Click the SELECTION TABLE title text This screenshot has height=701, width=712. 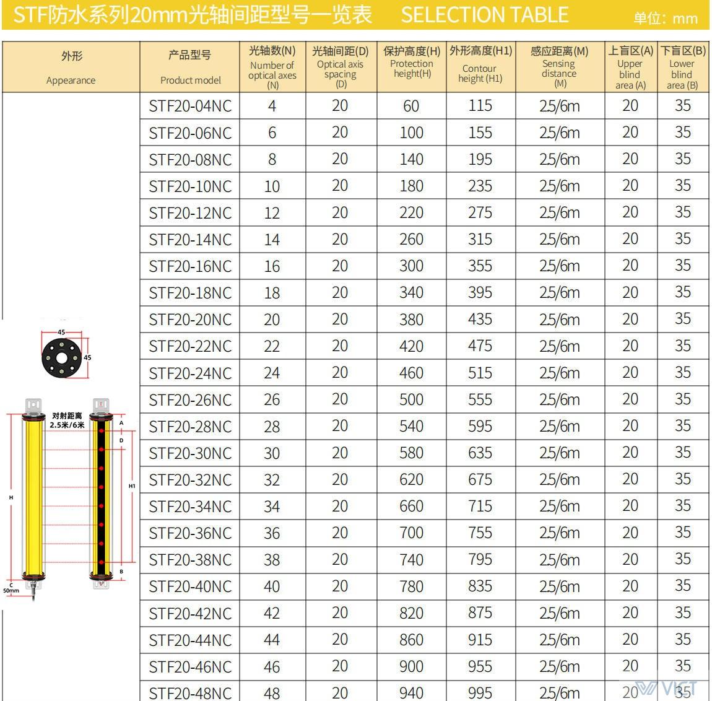point(484,15)
